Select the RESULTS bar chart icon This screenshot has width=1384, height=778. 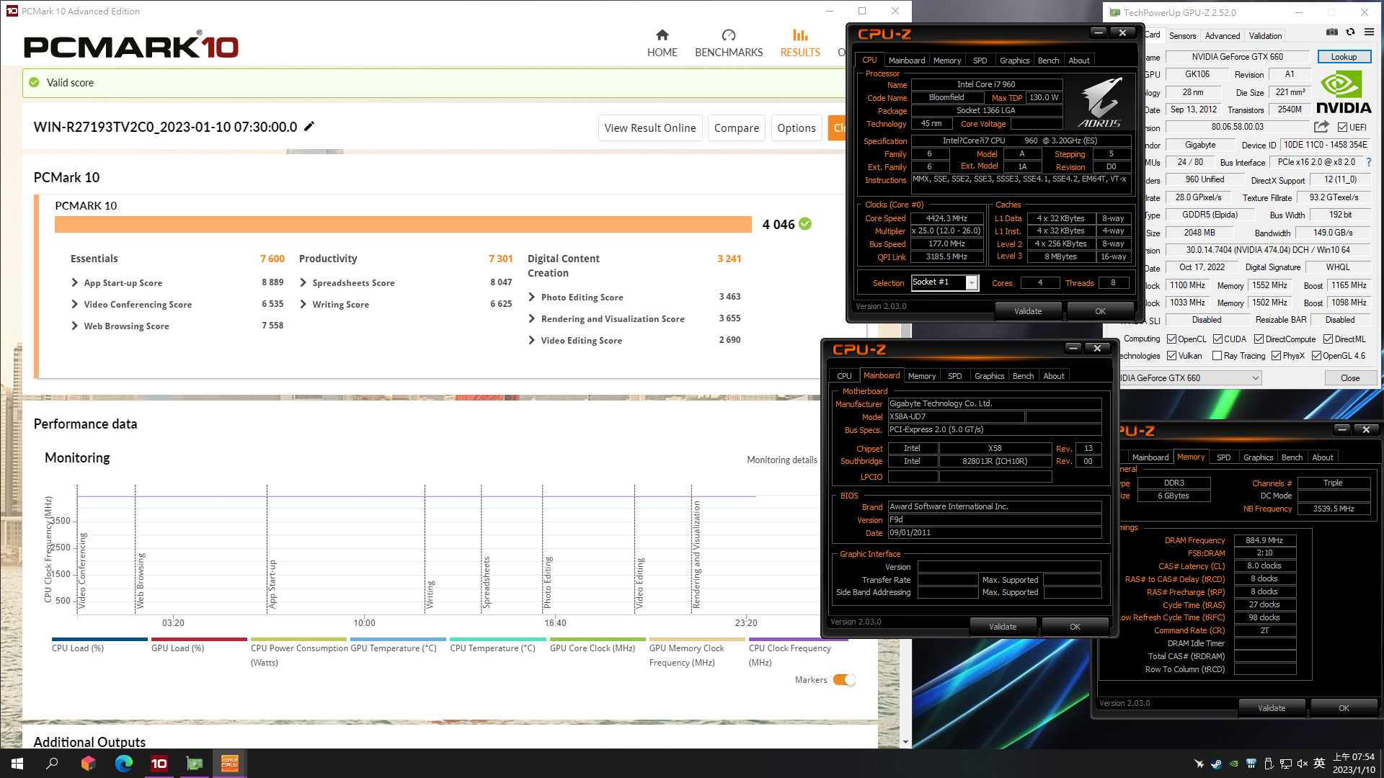800,35
